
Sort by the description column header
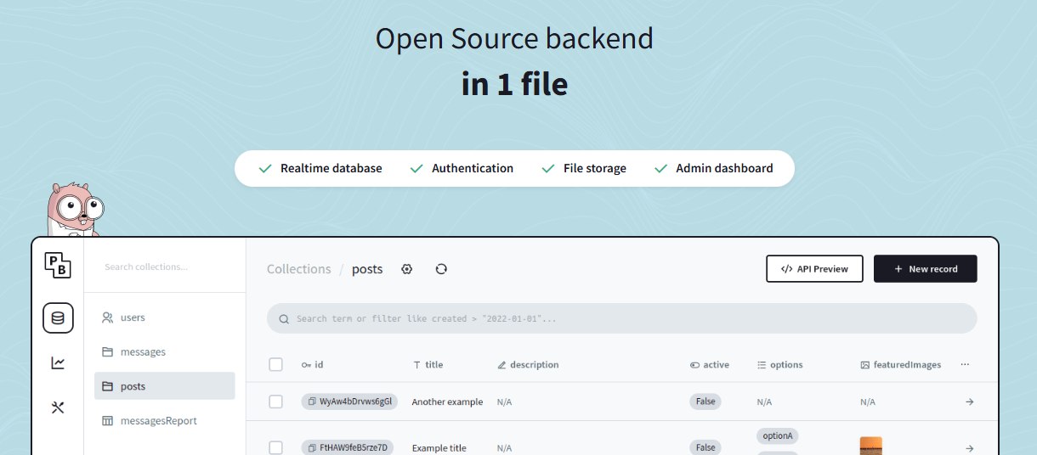[x=528, y=364]
